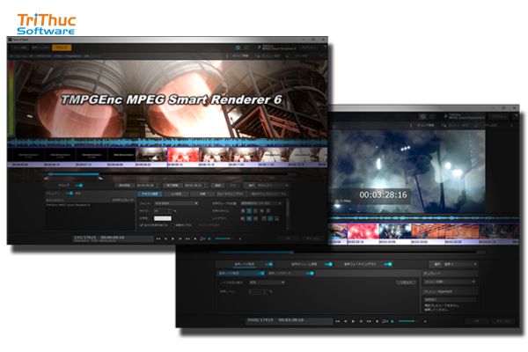
Task: Step back one frame in audio filter window
Action: pyautogui.click(x=346, y=321)
